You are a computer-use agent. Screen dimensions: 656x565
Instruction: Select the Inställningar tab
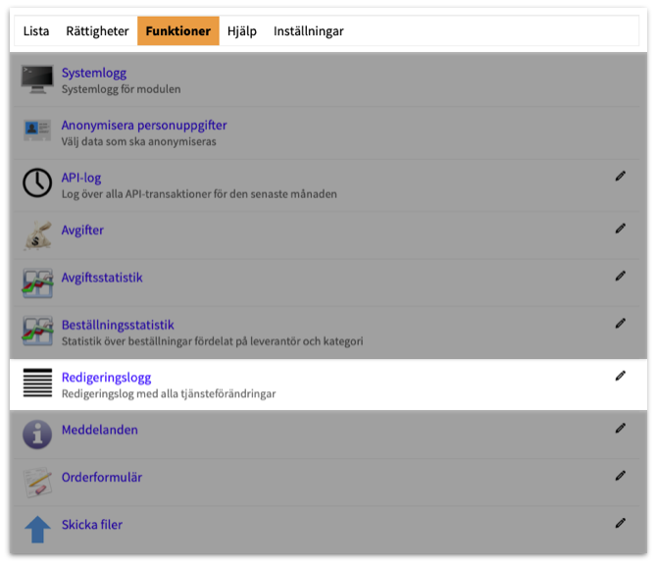pos(308,31)
